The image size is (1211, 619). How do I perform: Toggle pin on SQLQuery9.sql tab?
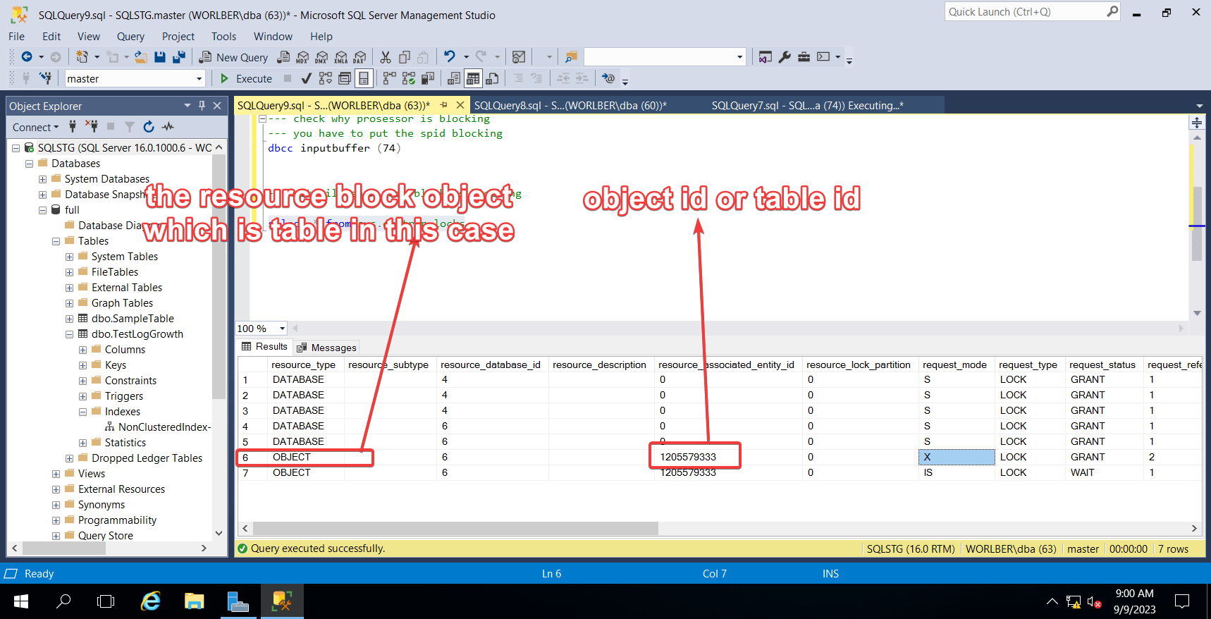pos(444,105)
